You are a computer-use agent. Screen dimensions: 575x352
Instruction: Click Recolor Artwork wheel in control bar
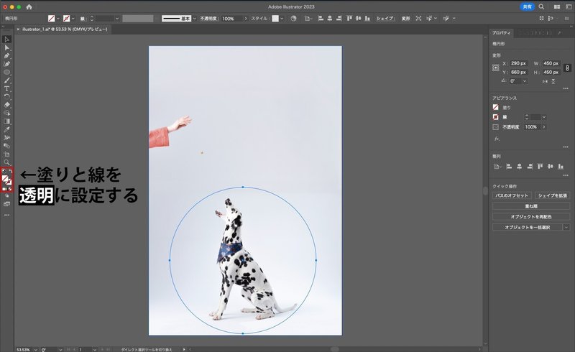(293, 19)
